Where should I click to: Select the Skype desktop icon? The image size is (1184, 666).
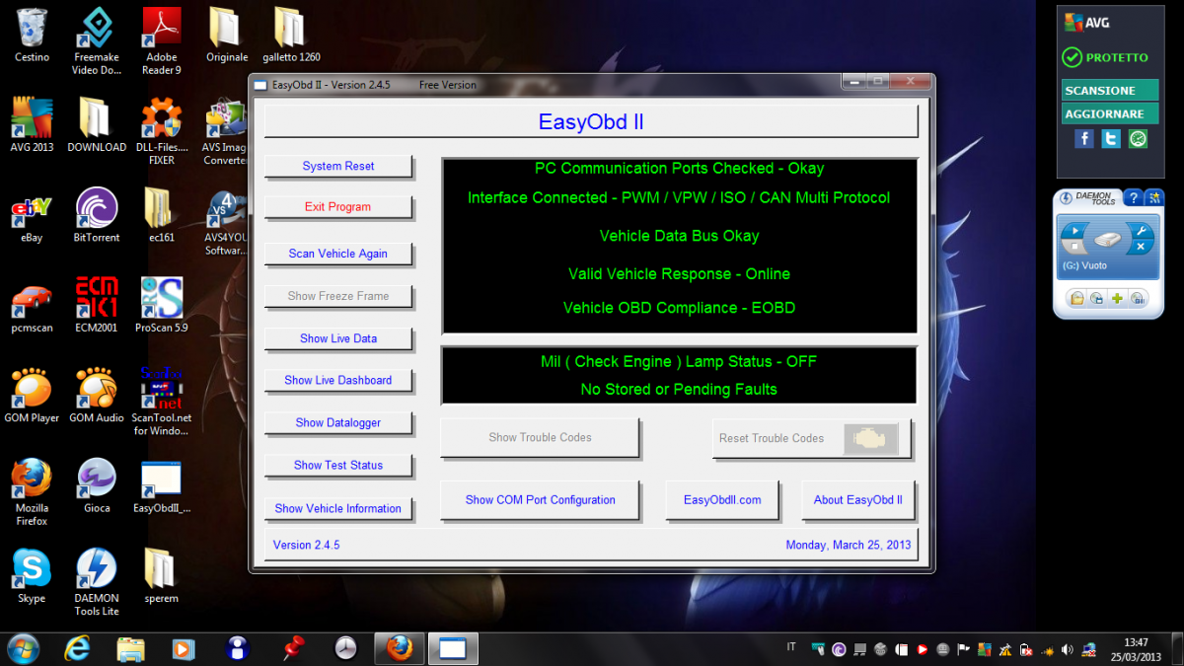click(x=32, y=575)
